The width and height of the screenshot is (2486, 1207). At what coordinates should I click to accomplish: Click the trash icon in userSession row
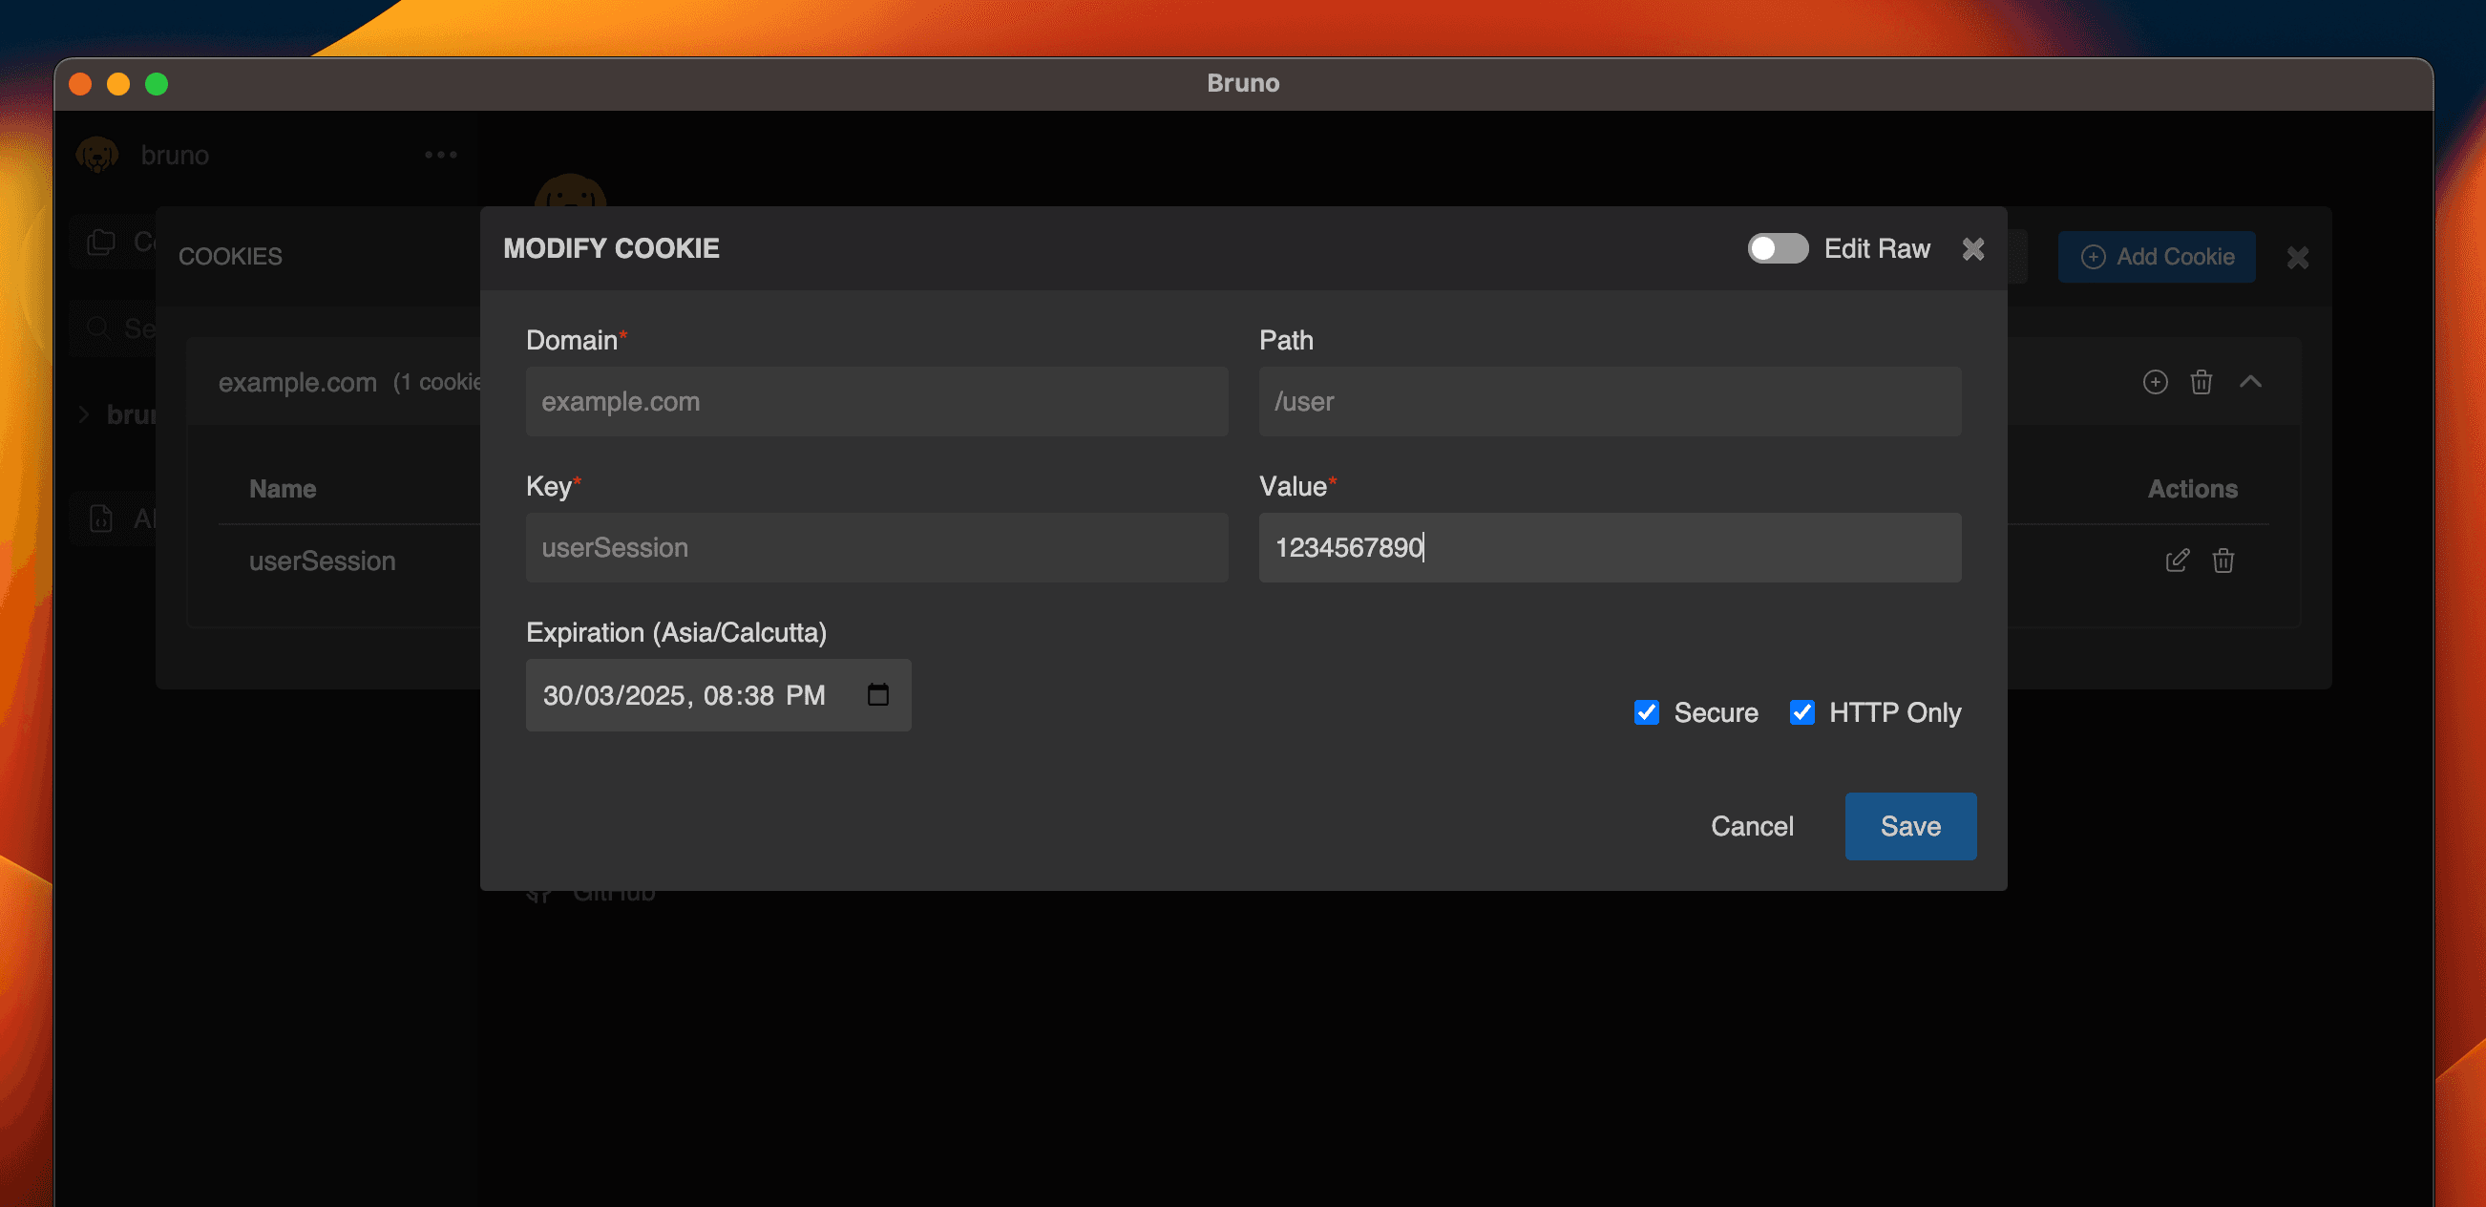[2223, 560]
